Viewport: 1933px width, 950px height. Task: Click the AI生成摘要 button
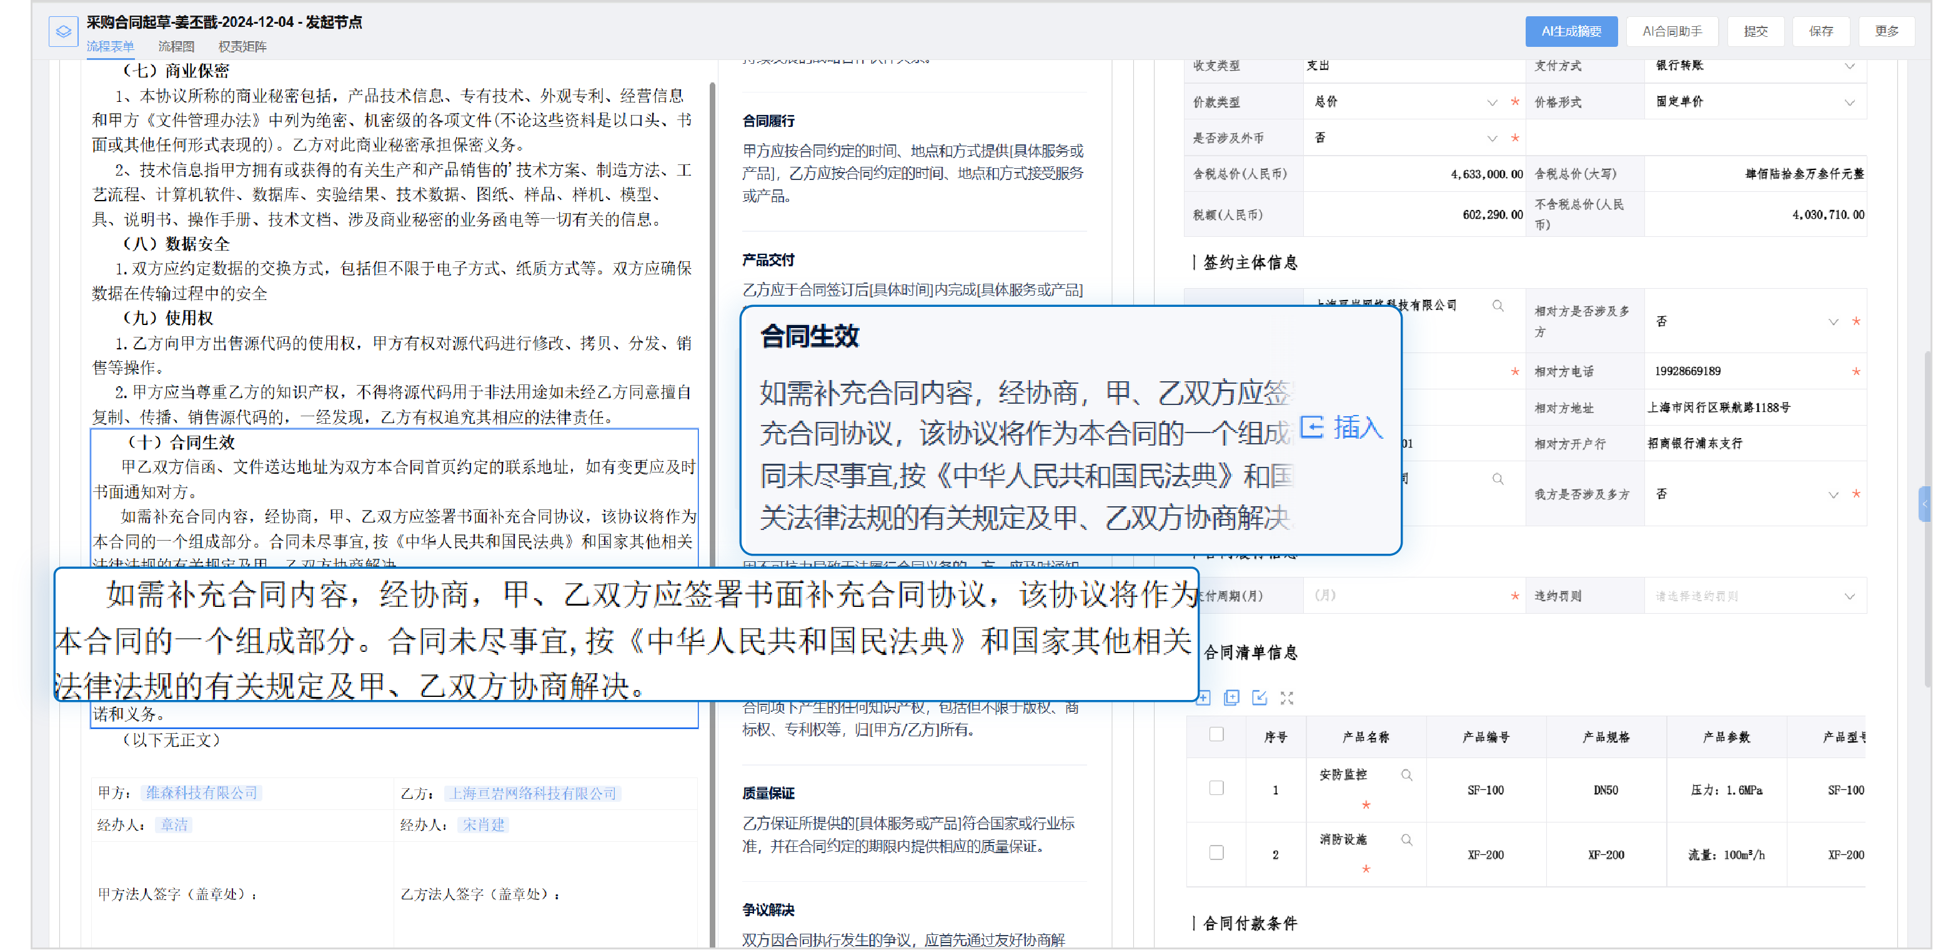1571,31
